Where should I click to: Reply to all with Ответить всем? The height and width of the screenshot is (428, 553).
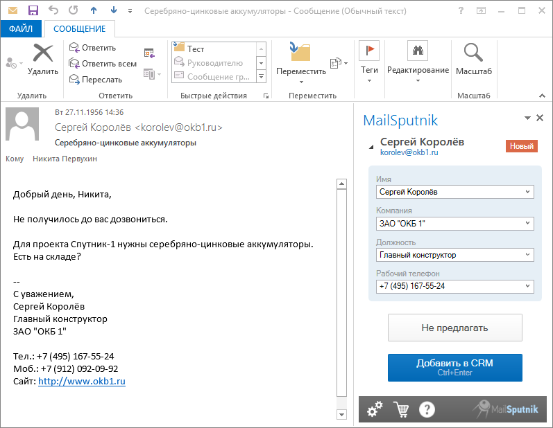(103, 64)
